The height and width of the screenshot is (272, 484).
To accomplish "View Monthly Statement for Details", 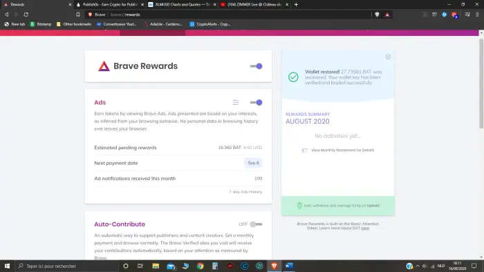I will 343,150.
